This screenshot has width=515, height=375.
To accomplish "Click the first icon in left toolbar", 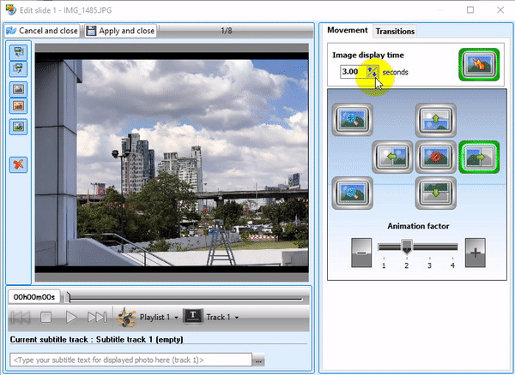I will 18,51.
